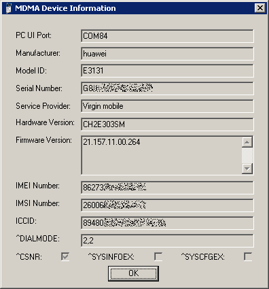Click the Firmware Version text area

click(162, 155)
